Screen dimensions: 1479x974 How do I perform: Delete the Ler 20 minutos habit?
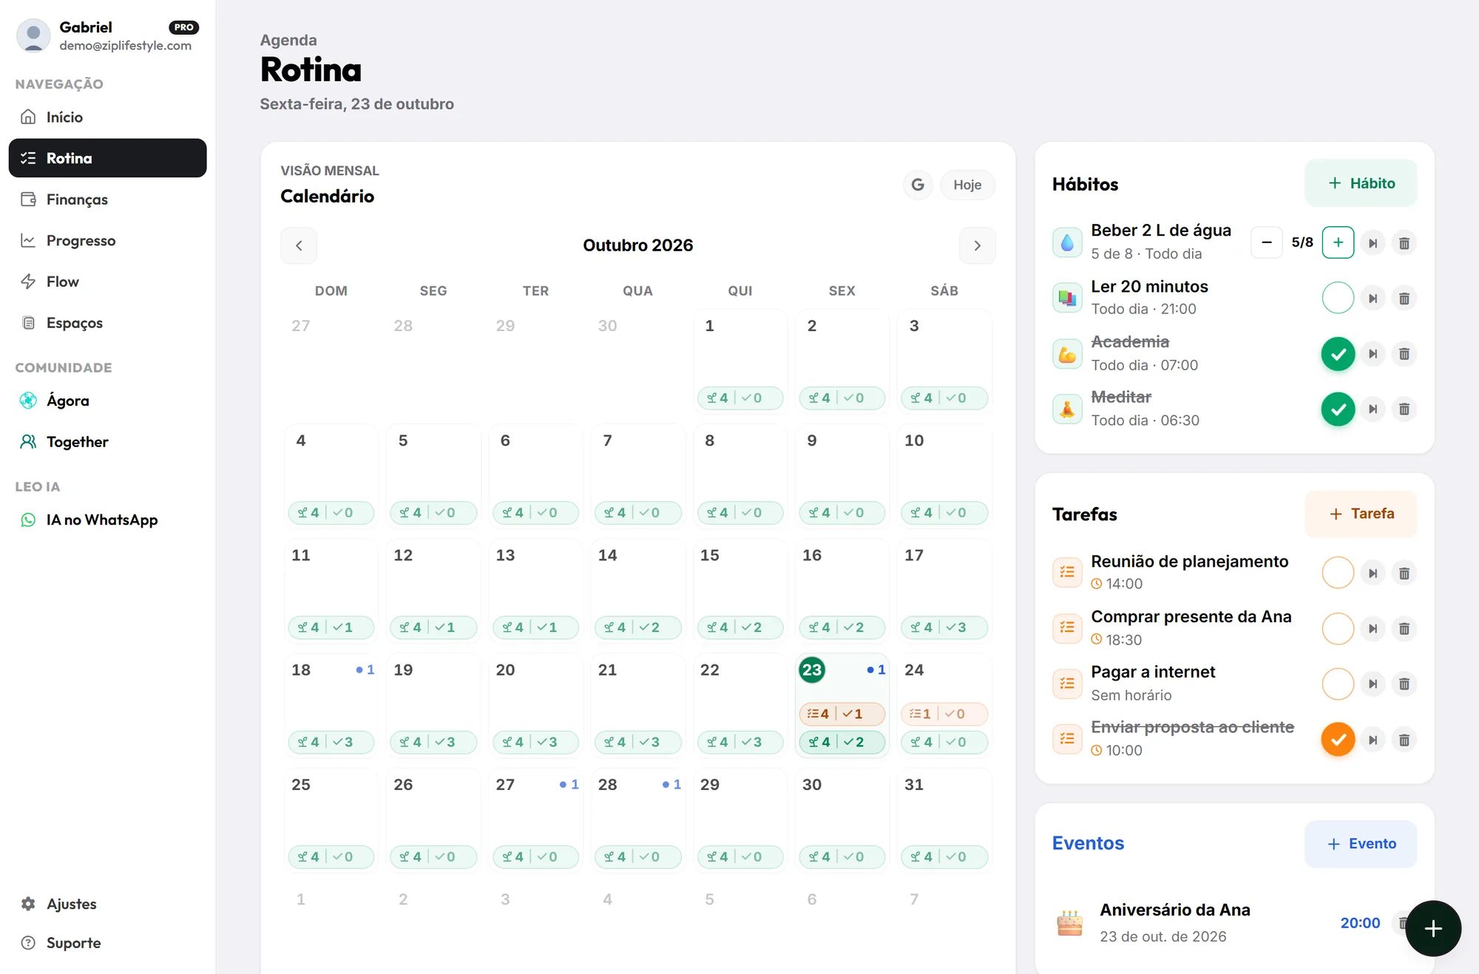coord(1404,299)
